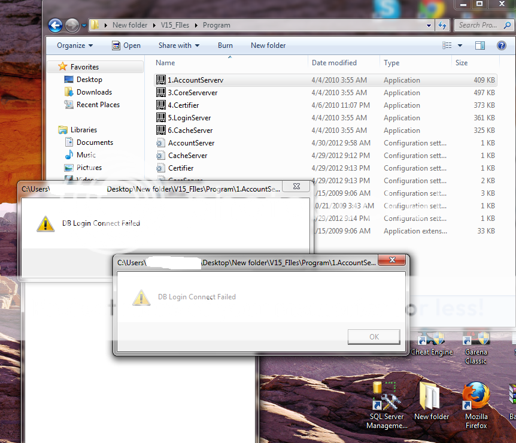Select the 1.AccountServerv application file
The image size is (516, 443).
(195, 80)
